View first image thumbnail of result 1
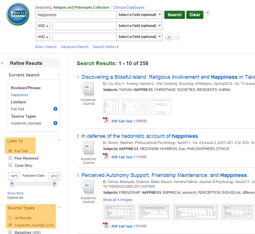Screen dimensions: 255x234 [x=111, y=107]
